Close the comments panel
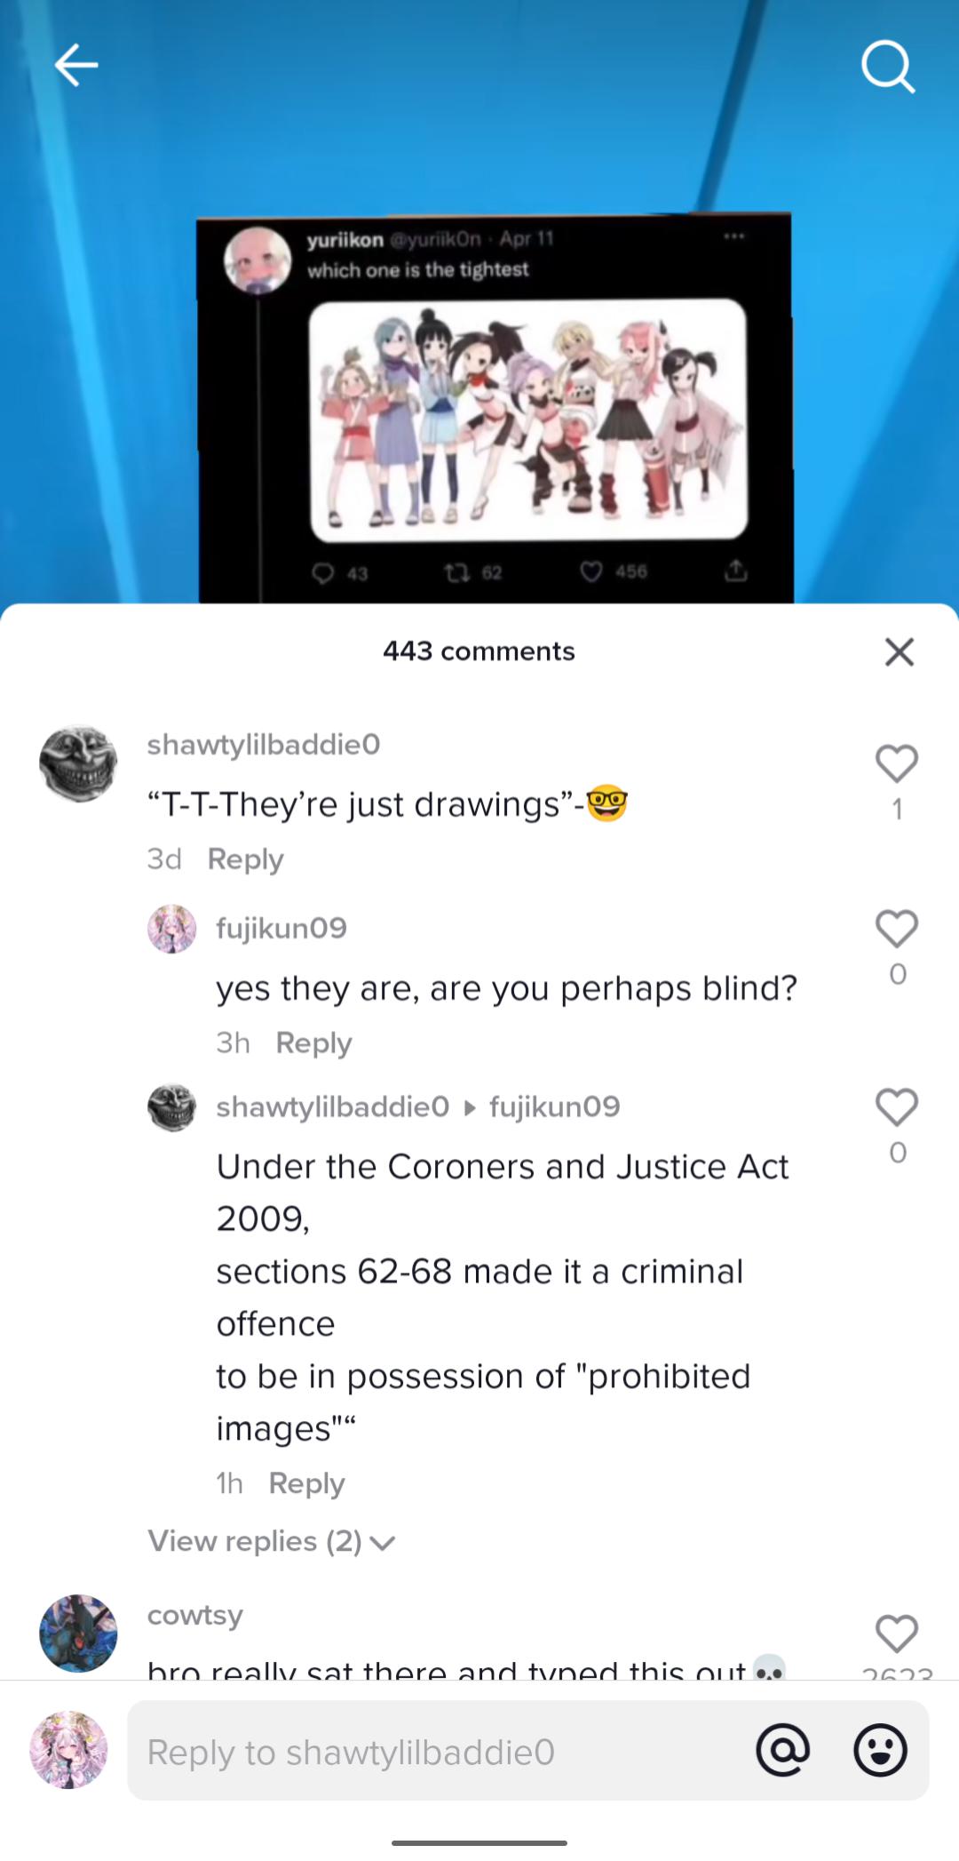The height and width of the screenshot is (1861, 959). (x=900, y=651)
